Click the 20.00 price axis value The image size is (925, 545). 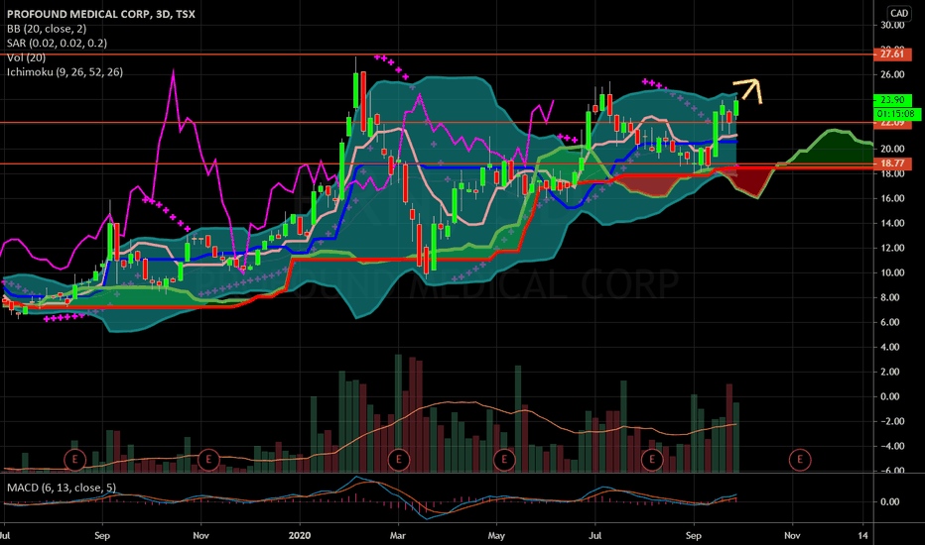click(892, 149)
